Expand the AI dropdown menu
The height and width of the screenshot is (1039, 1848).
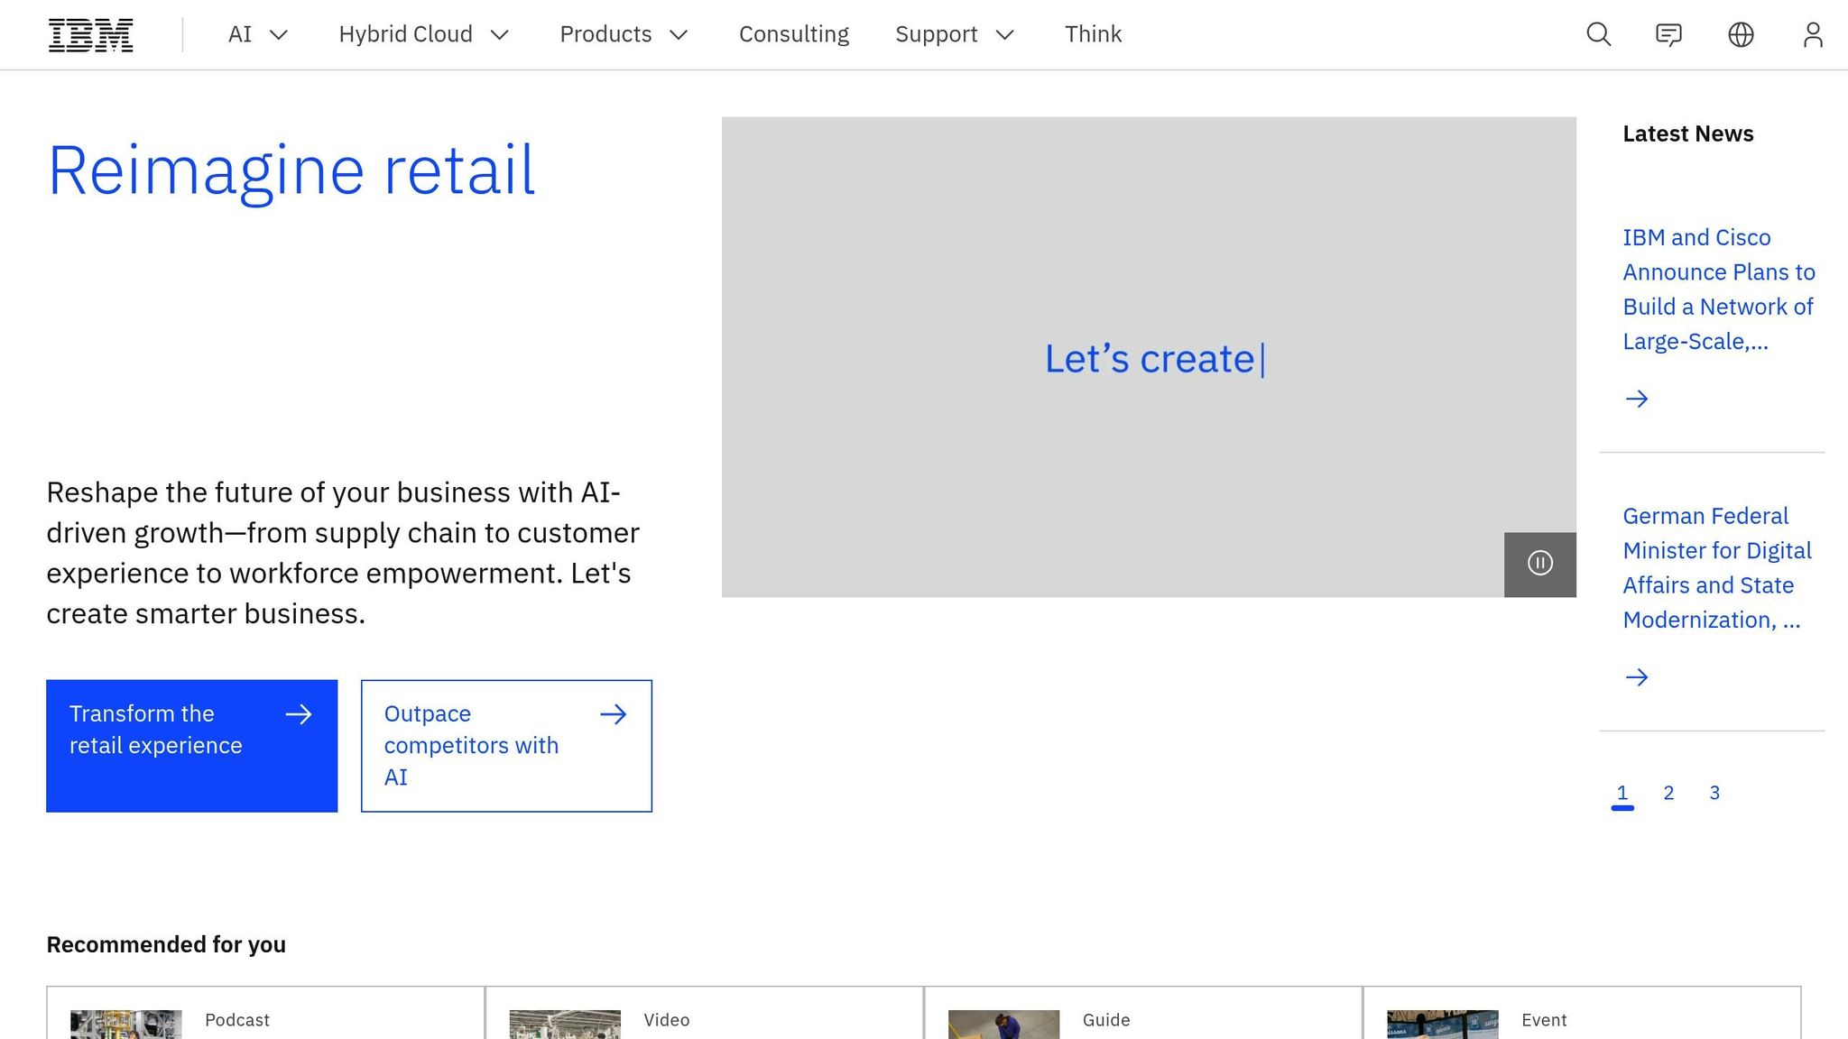257,34
